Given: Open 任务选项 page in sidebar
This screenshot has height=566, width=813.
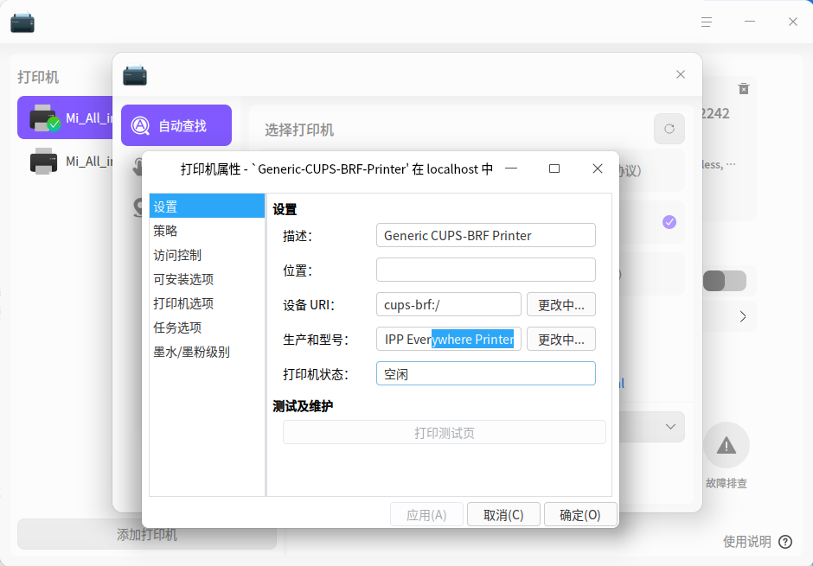Looking at the screenshot, I should pyautogui.click(x=207, y=328).
